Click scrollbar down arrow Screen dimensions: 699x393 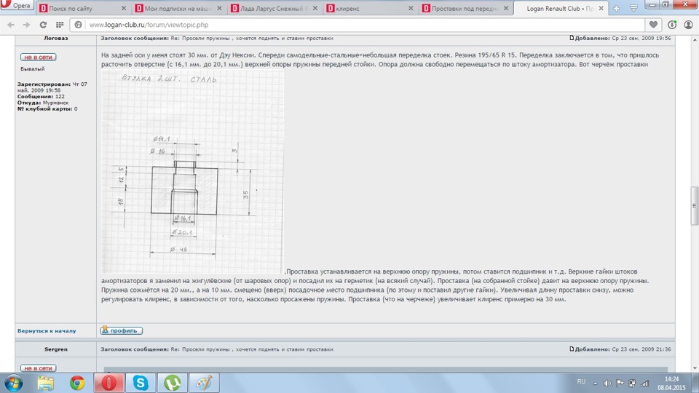tap(695, 368)
